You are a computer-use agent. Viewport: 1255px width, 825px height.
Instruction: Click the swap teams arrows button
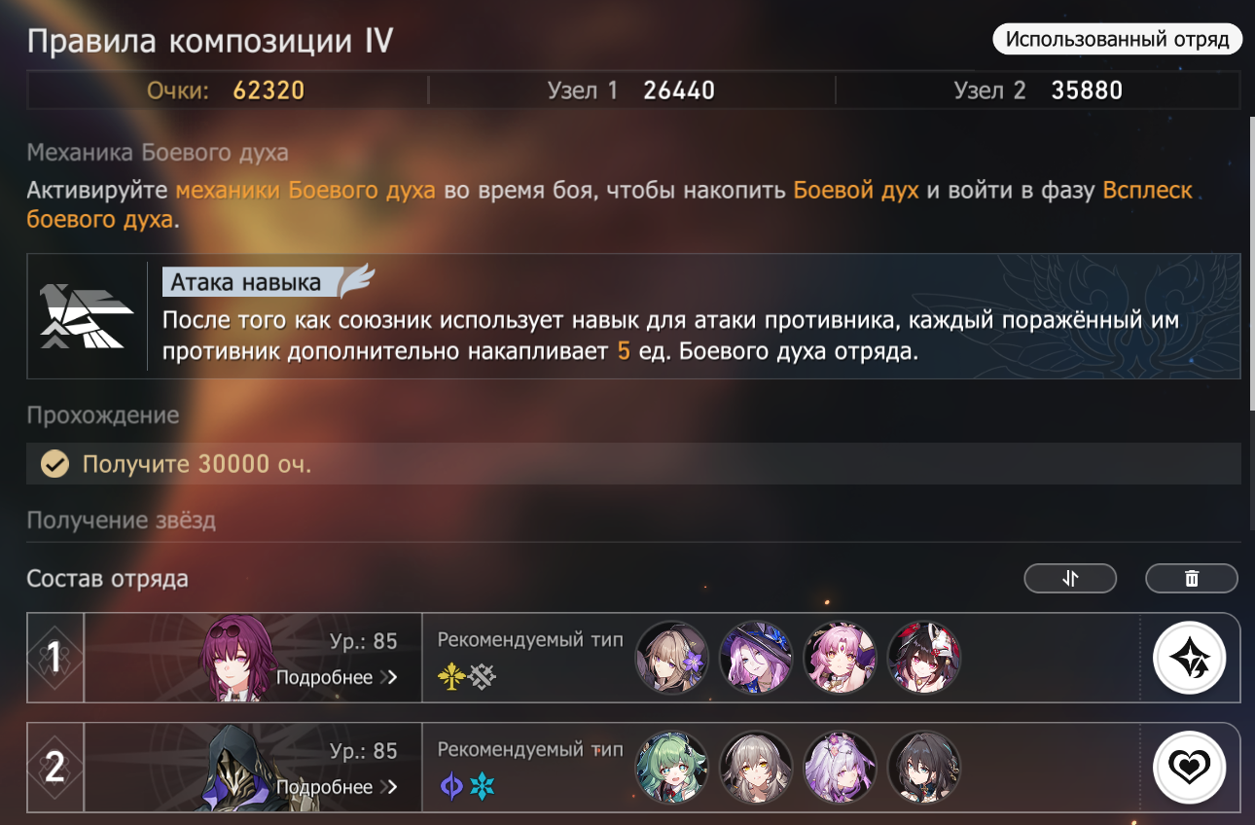[x=1070, y=578]
